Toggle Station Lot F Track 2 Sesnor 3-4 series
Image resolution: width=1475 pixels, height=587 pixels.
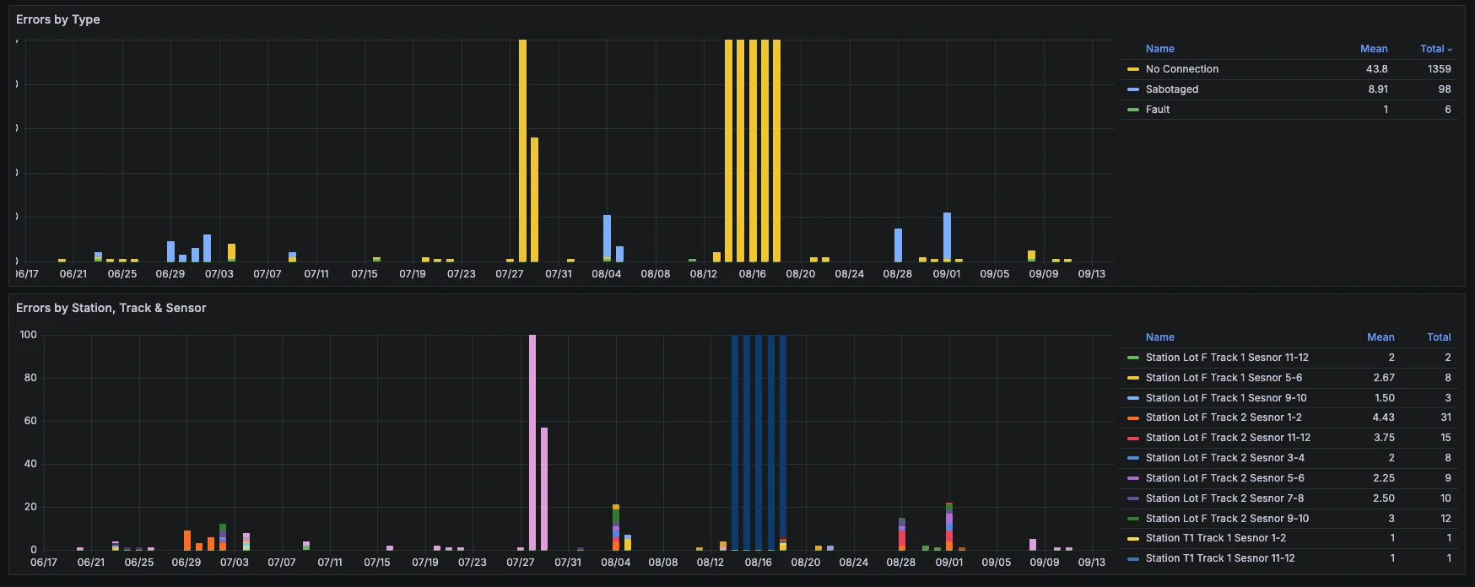pyautogui.click(x=1225, y=458)
